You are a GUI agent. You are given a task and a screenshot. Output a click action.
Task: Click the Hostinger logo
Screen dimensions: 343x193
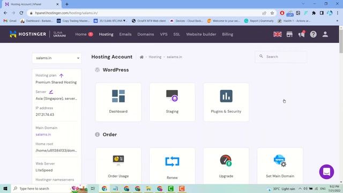point(28,34)
